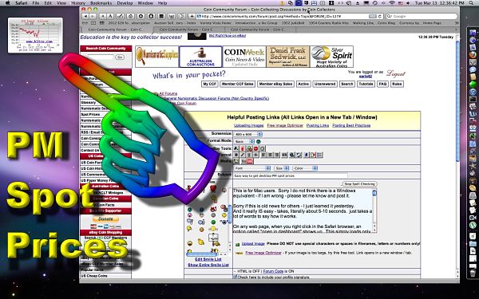Click the Safari page vertical scrollbar
This screenshot has width=479, height=299.
point(457,155)
